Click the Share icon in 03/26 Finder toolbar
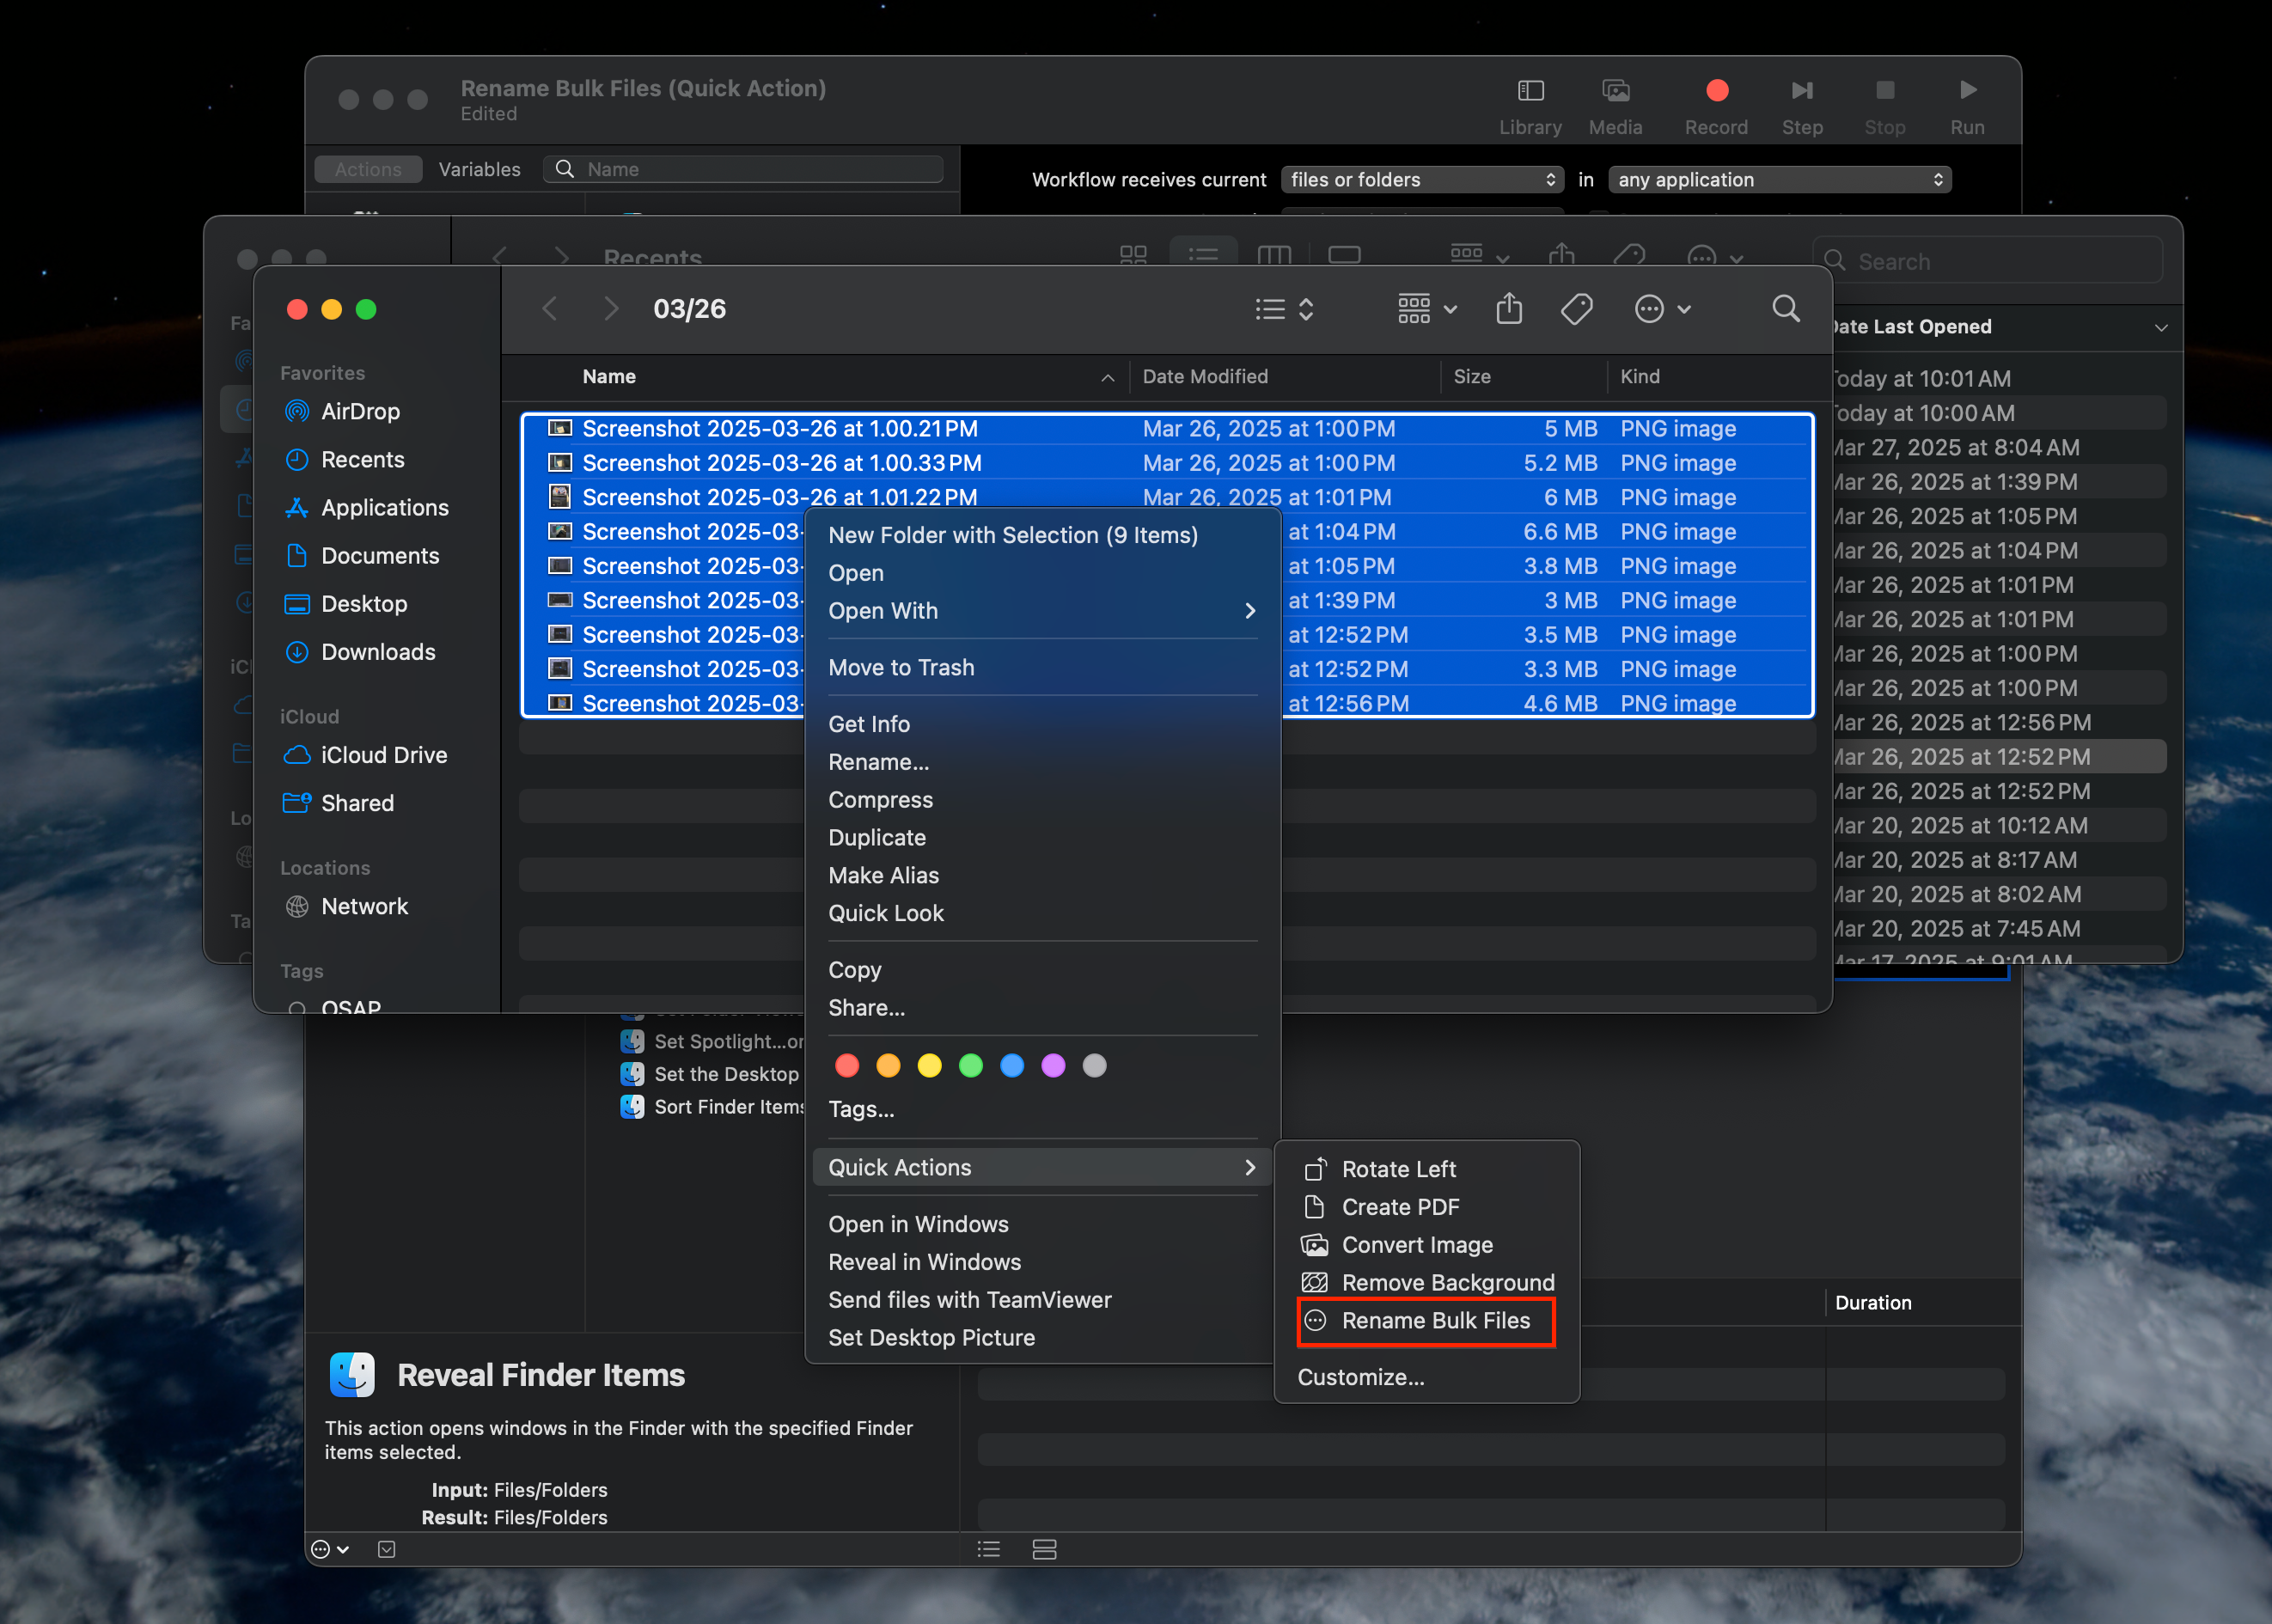The height and width of the screenshot is (1624, 2272). 1509,309
